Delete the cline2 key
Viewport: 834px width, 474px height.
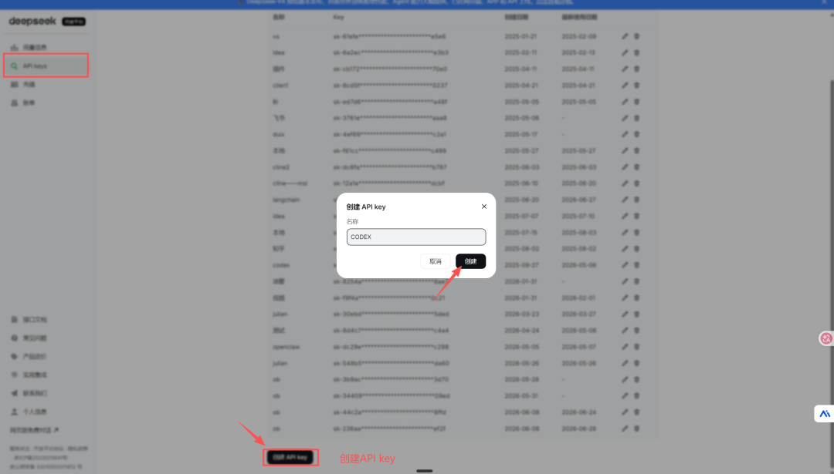point(636,166)
